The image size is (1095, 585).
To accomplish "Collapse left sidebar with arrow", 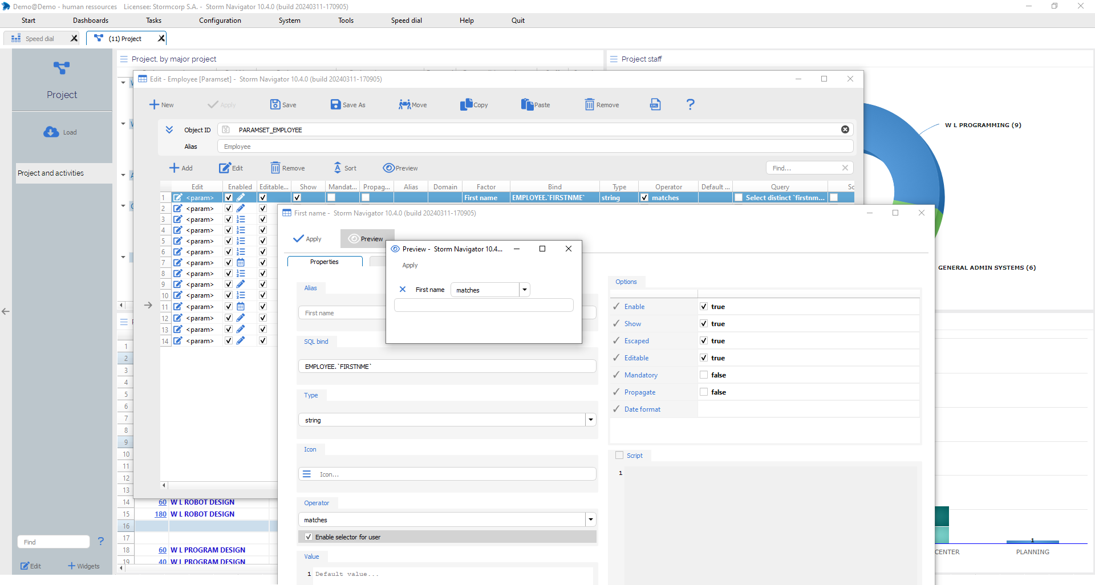I will pyautogui.click(x=6, y=311).
